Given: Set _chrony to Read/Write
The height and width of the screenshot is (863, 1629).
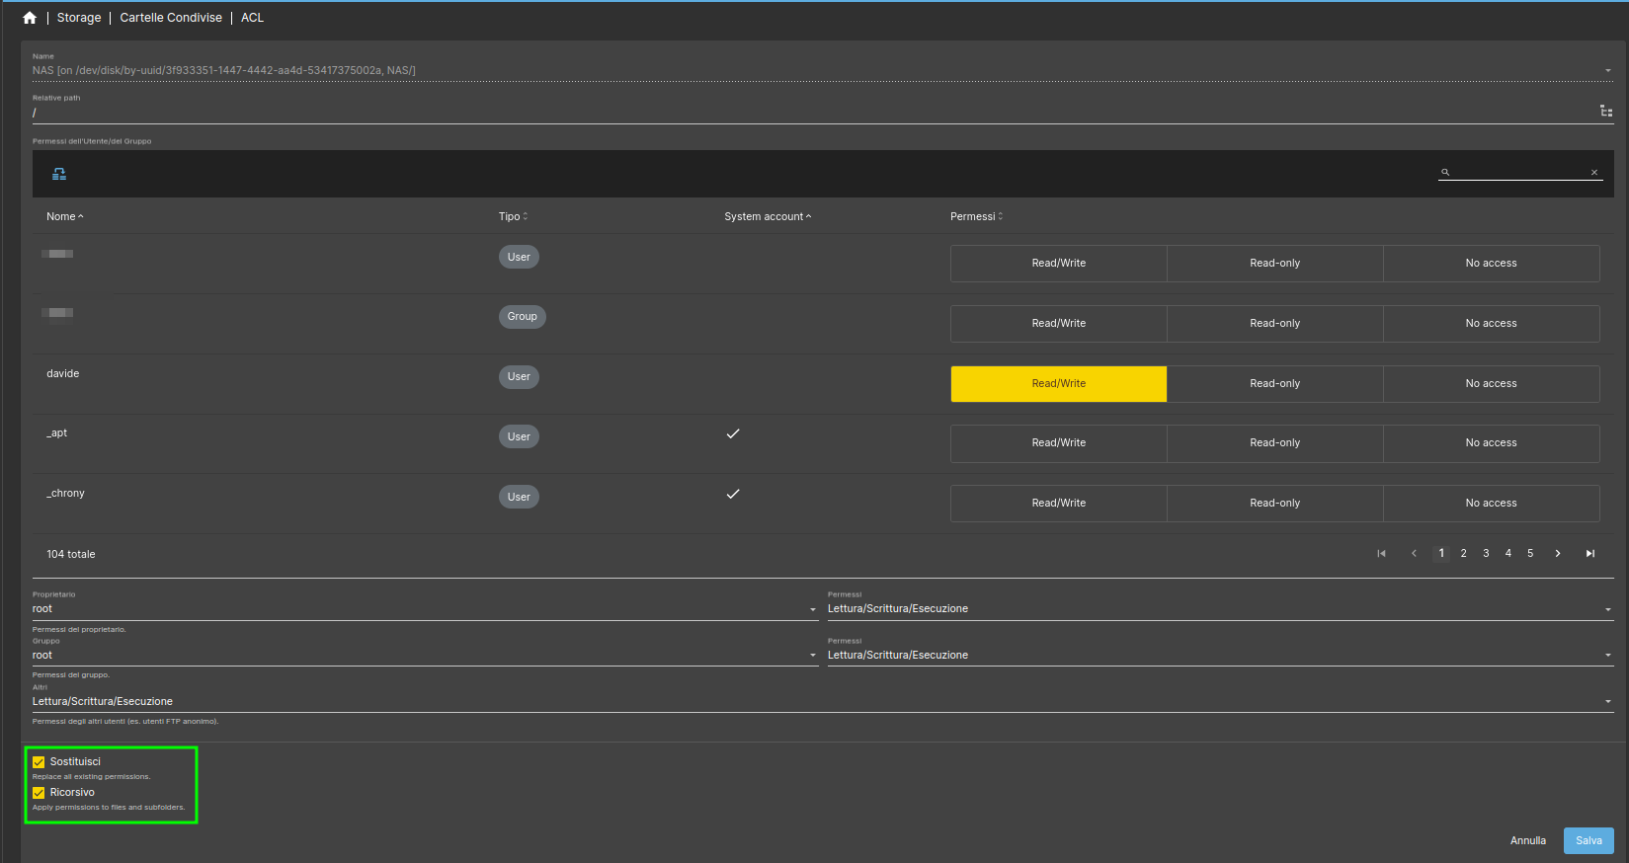Looking at the screenshot, I should point(1059,504).
